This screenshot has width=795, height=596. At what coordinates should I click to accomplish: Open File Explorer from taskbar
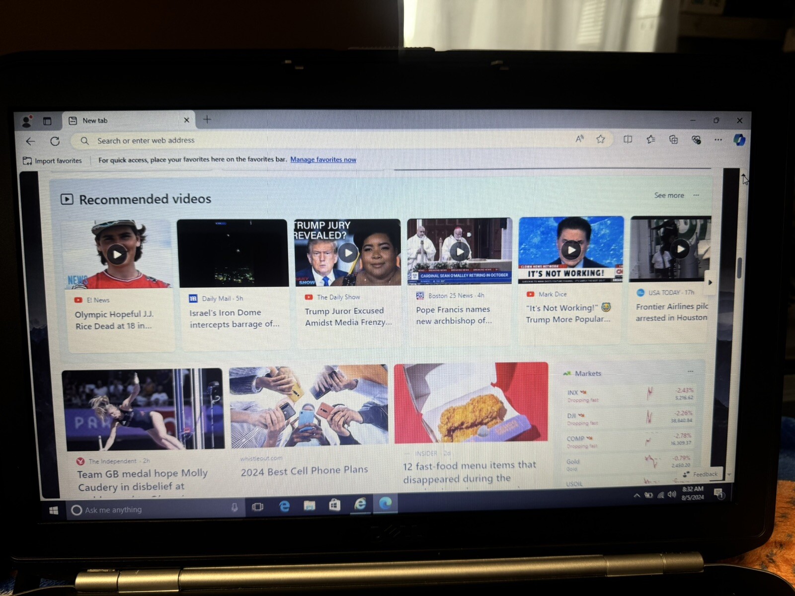click(309, 506)
